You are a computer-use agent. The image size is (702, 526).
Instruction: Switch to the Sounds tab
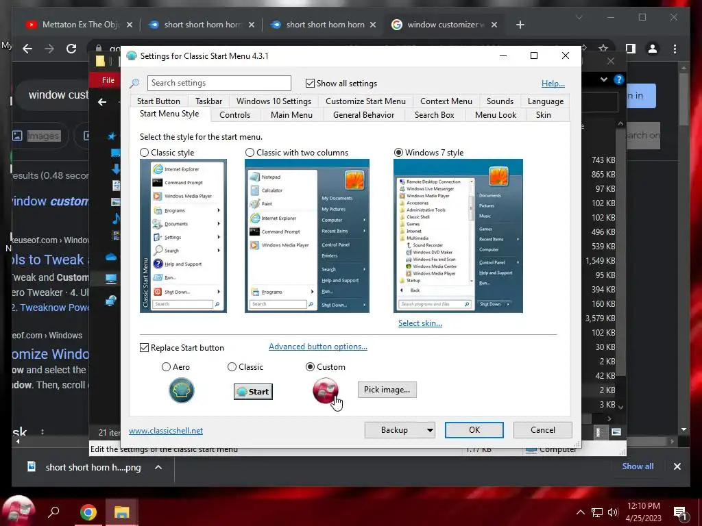(500, 101)
